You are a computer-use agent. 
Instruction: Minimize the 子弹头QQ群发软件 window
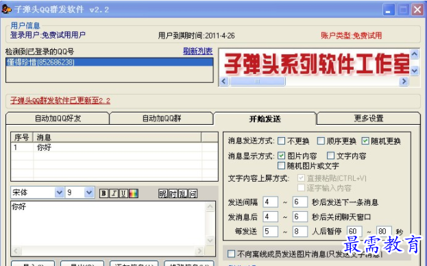[389, 10]
